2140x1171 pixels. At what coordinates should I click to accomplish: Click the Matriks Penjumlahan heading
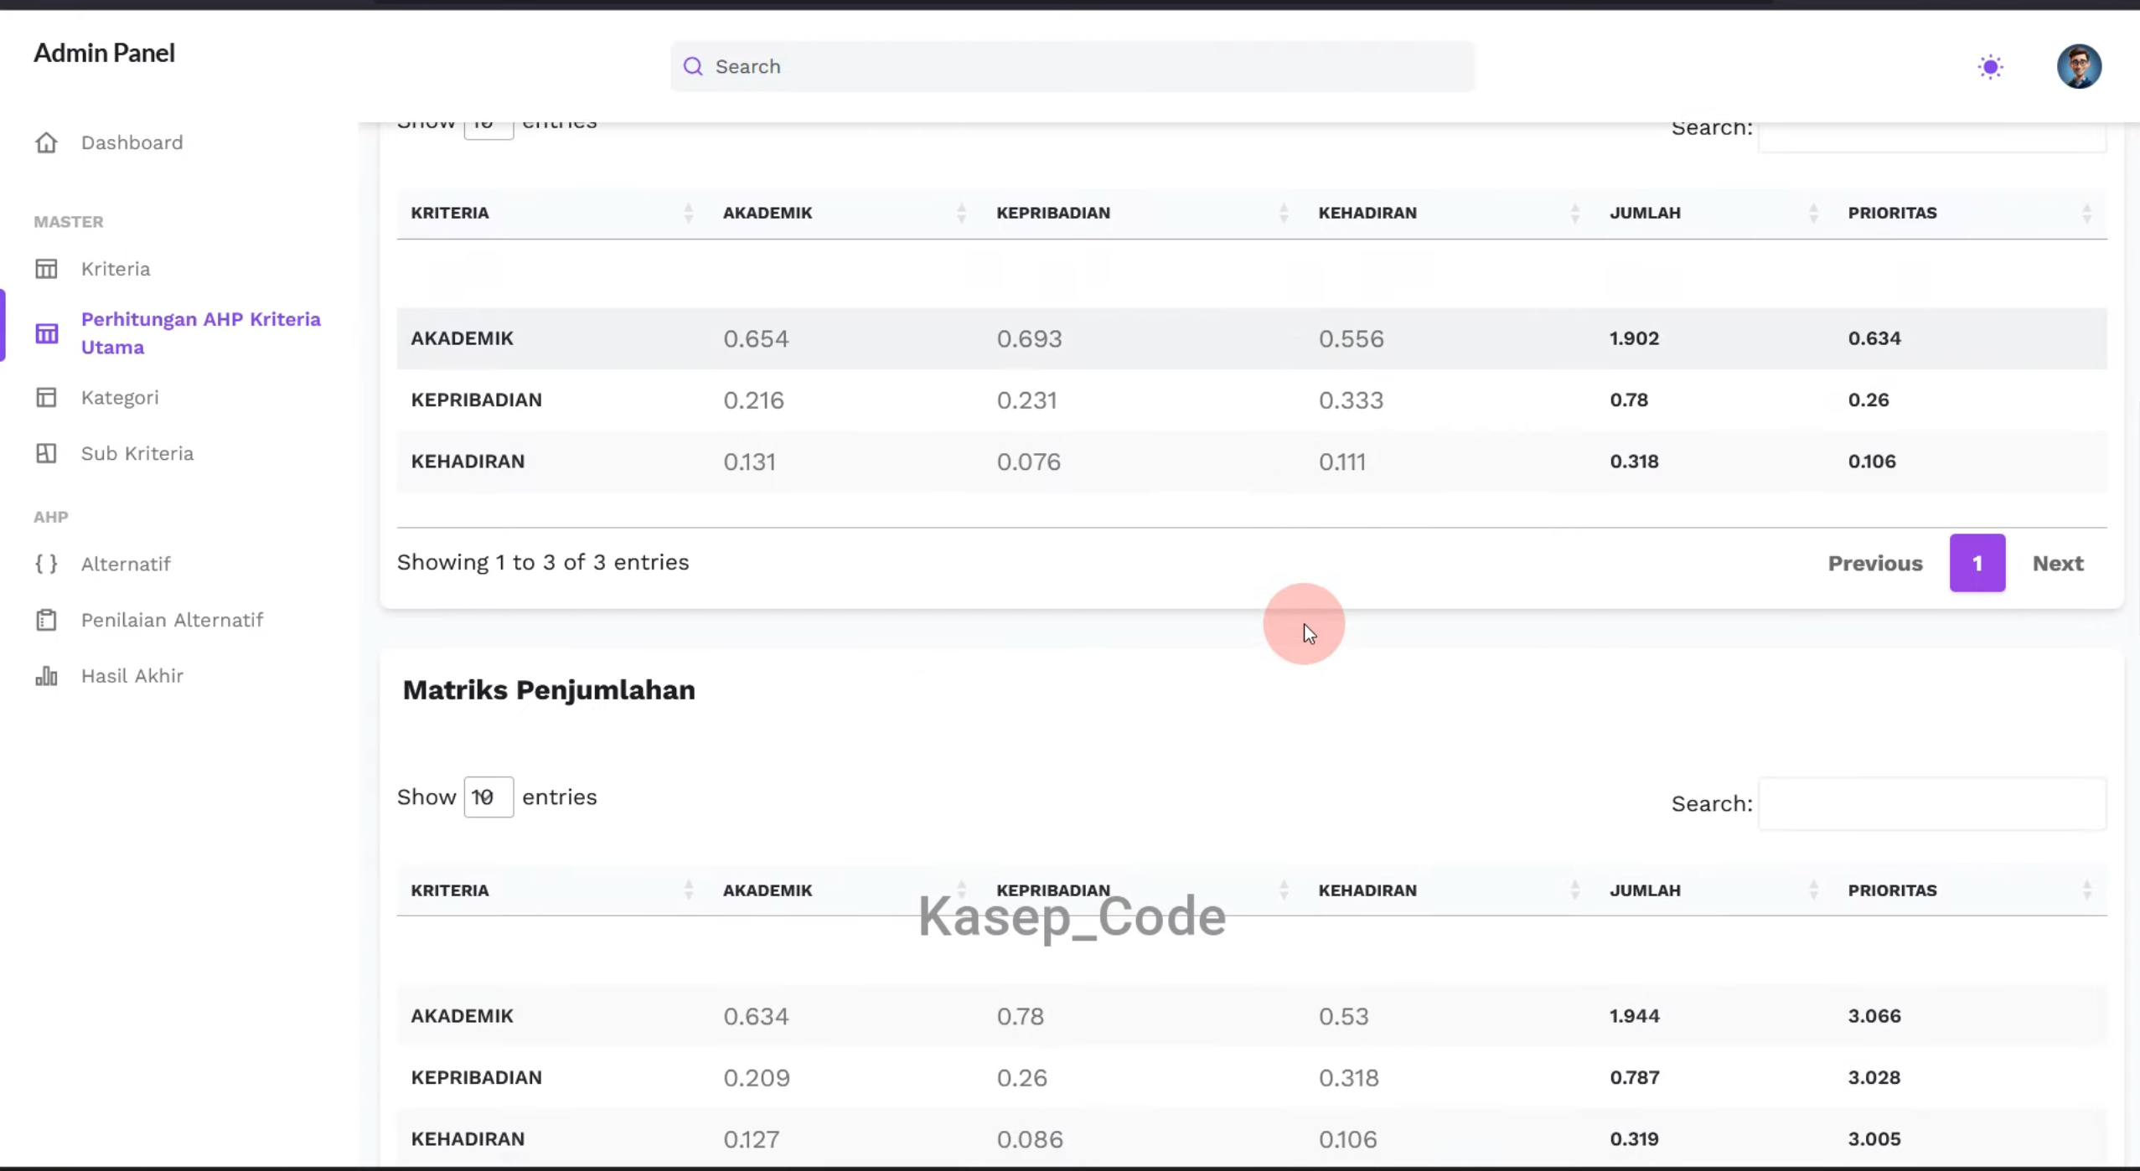tap(549, 690)
